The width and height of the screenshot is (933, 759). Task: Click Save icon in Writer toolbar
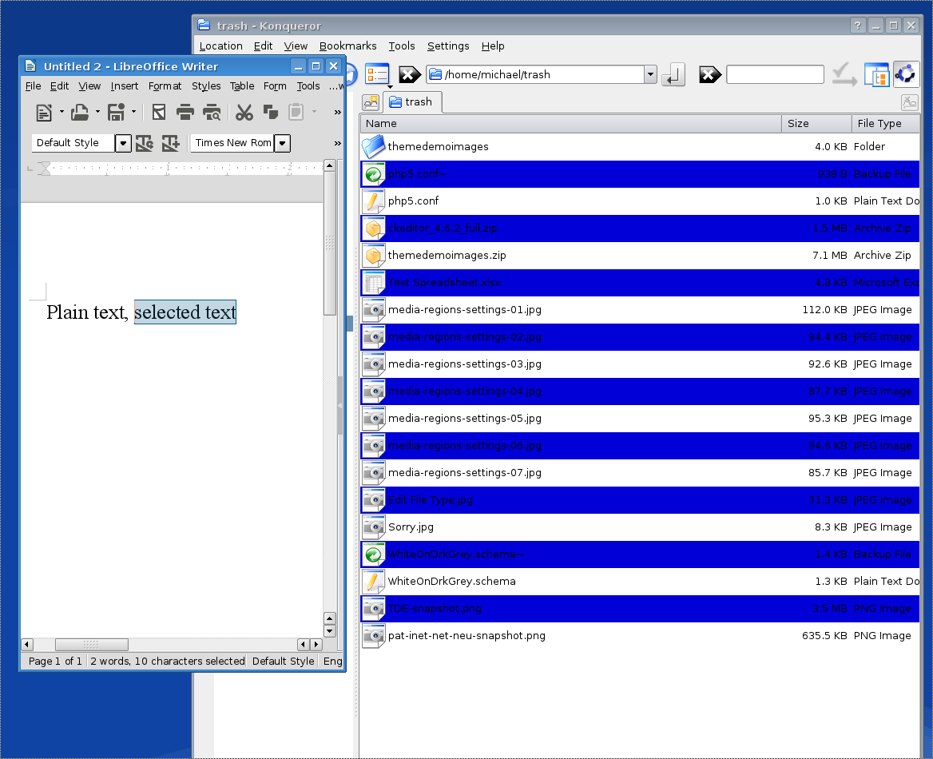116,113
